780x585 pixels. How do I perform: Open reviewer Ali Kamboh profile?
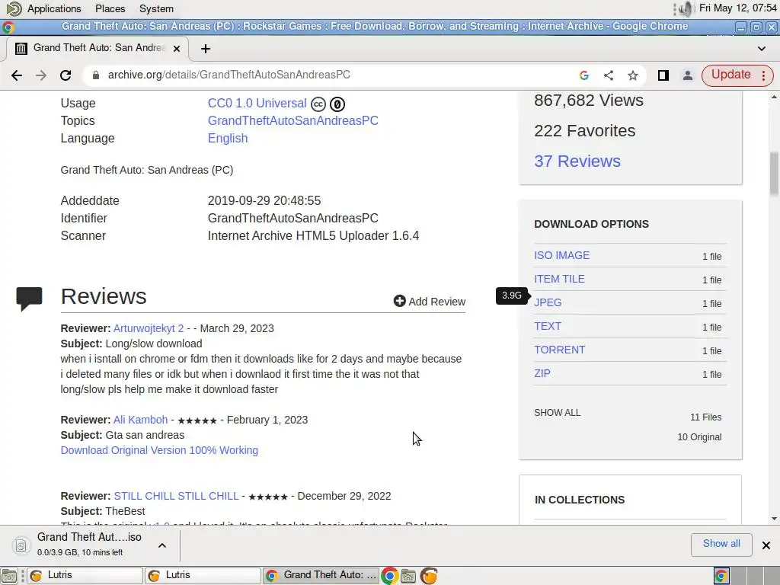click(141, 420)
